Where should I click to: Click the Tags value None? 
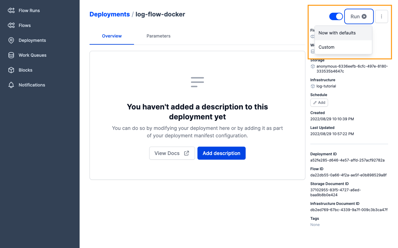(315, 225)
